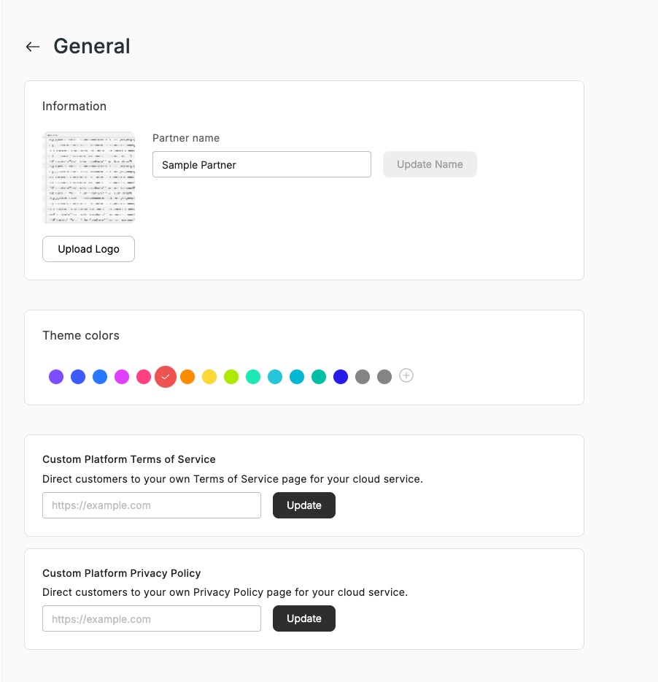The width and height of the screenshot is (658, 682).
Task: Choose the dark navy blue theme color
Action: tap(341, 377)
